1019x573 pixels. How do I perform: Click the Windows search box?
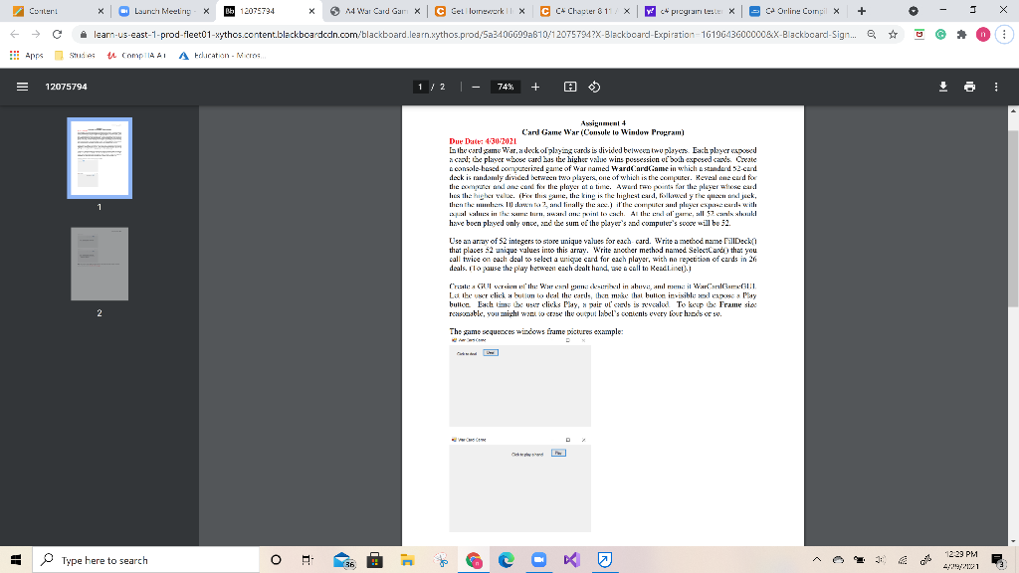tap(145, 559)
